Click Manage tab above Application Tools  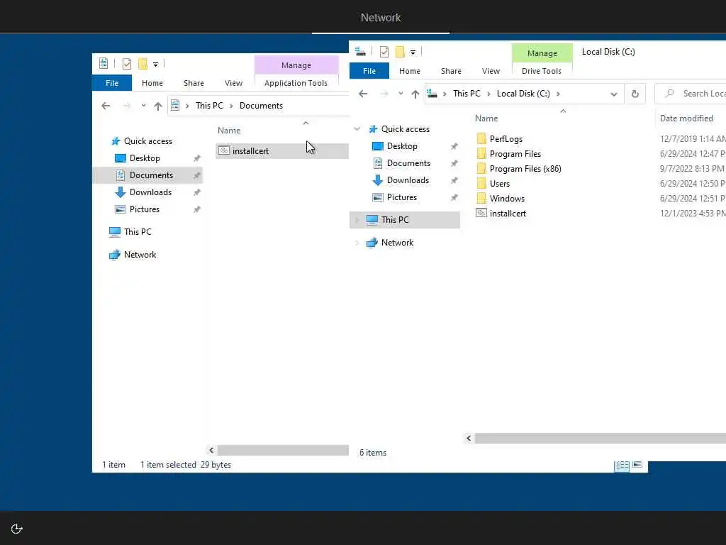296,65
